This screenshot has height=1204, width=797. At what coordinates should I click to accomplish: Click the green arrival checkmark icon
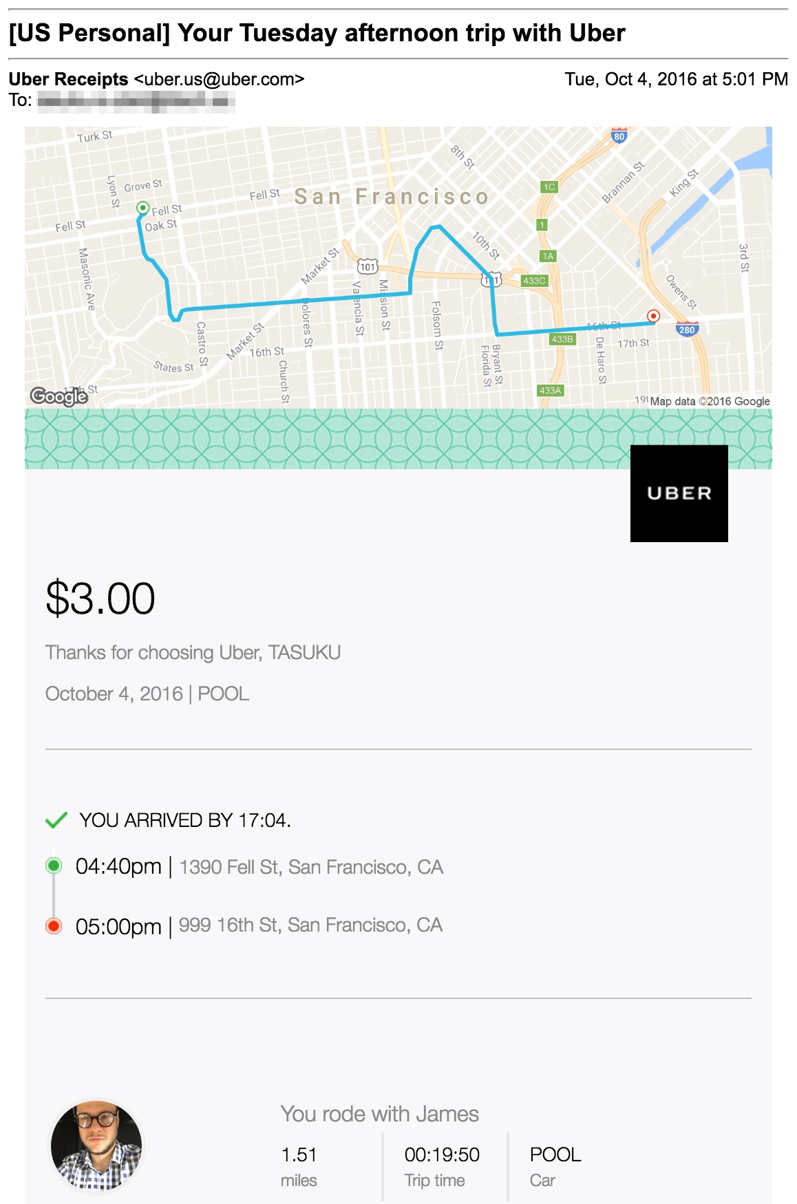(56, 820)
